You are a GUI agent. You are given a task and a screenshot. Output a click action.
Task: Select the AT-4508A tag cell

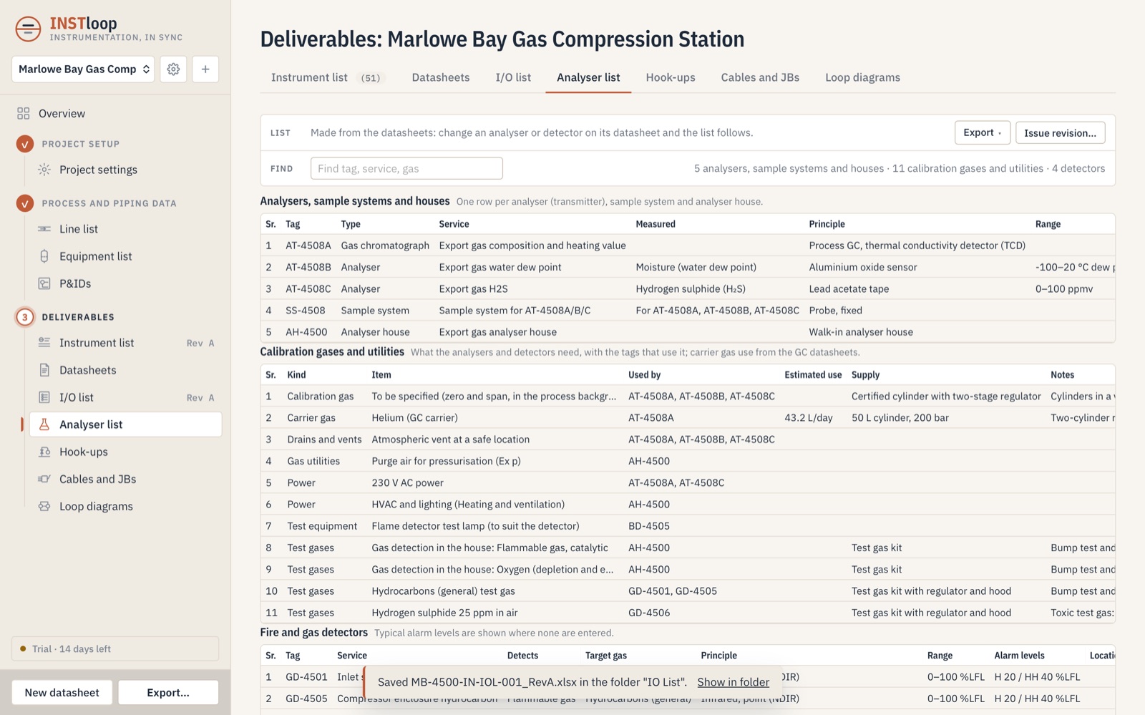pyautogui.click(x=308, y=245)
